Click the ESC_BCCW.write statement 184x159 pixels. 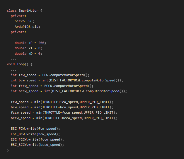[x=37, y=145]
